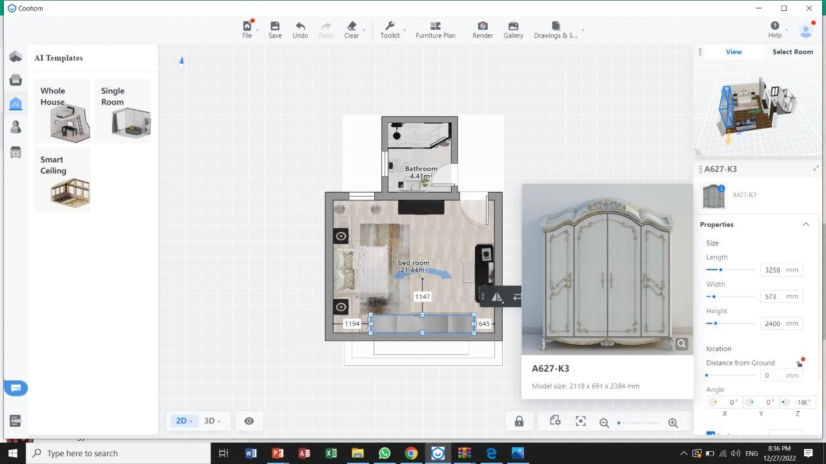This screenshot has width=826, height=464.
Task: Open Windows Start menu
Action: pos(13,453)
